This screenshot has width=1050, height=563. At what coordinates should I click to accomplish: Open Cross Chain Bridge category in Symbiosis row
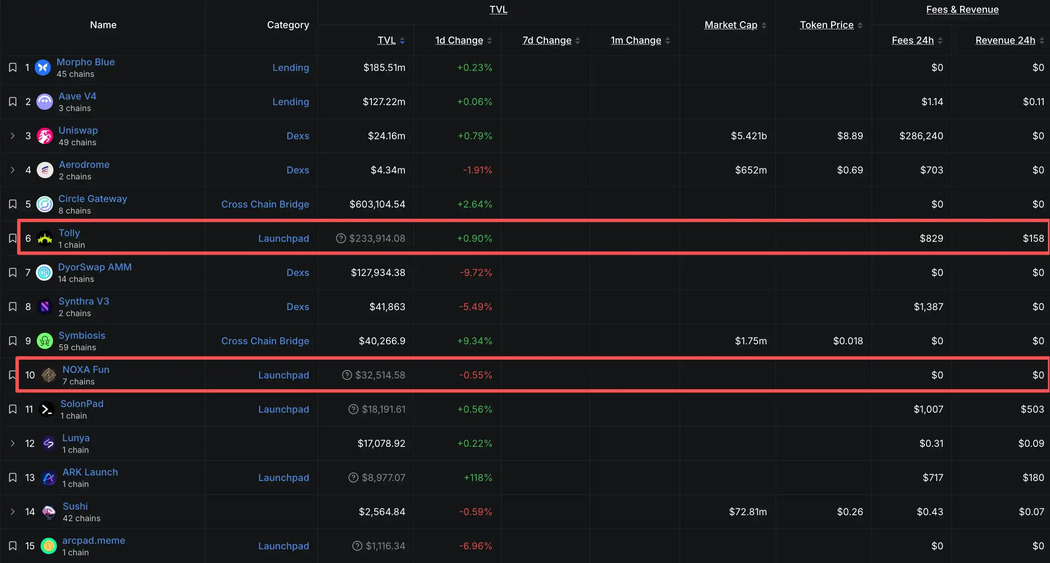pos(265,341)
